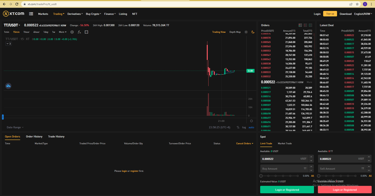This screenshot has height=196, width=375.
Task: Switch to light theme sun icon
Action: [246, 32]
